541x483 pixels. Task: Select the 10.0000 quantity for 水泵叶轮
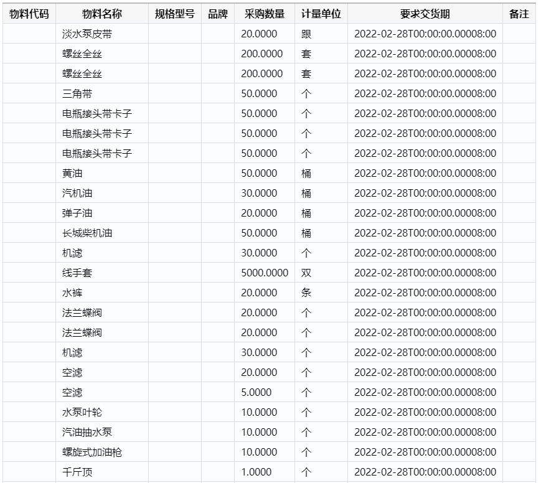pos(265,412)
